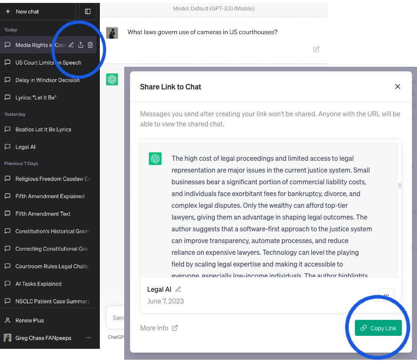Open account menu dots beside Greg Chase FANpeeps
Screen dimensions: 417x361
point(89,337)
